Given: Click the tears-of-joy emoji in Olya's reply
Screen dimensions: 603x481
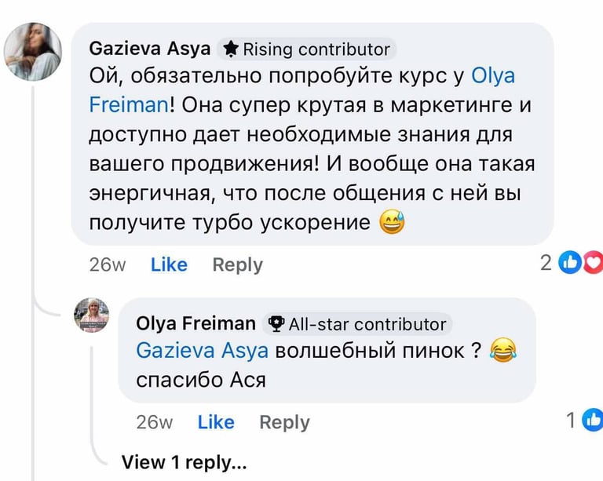Looking at the screenshot, I should [501, 350].
